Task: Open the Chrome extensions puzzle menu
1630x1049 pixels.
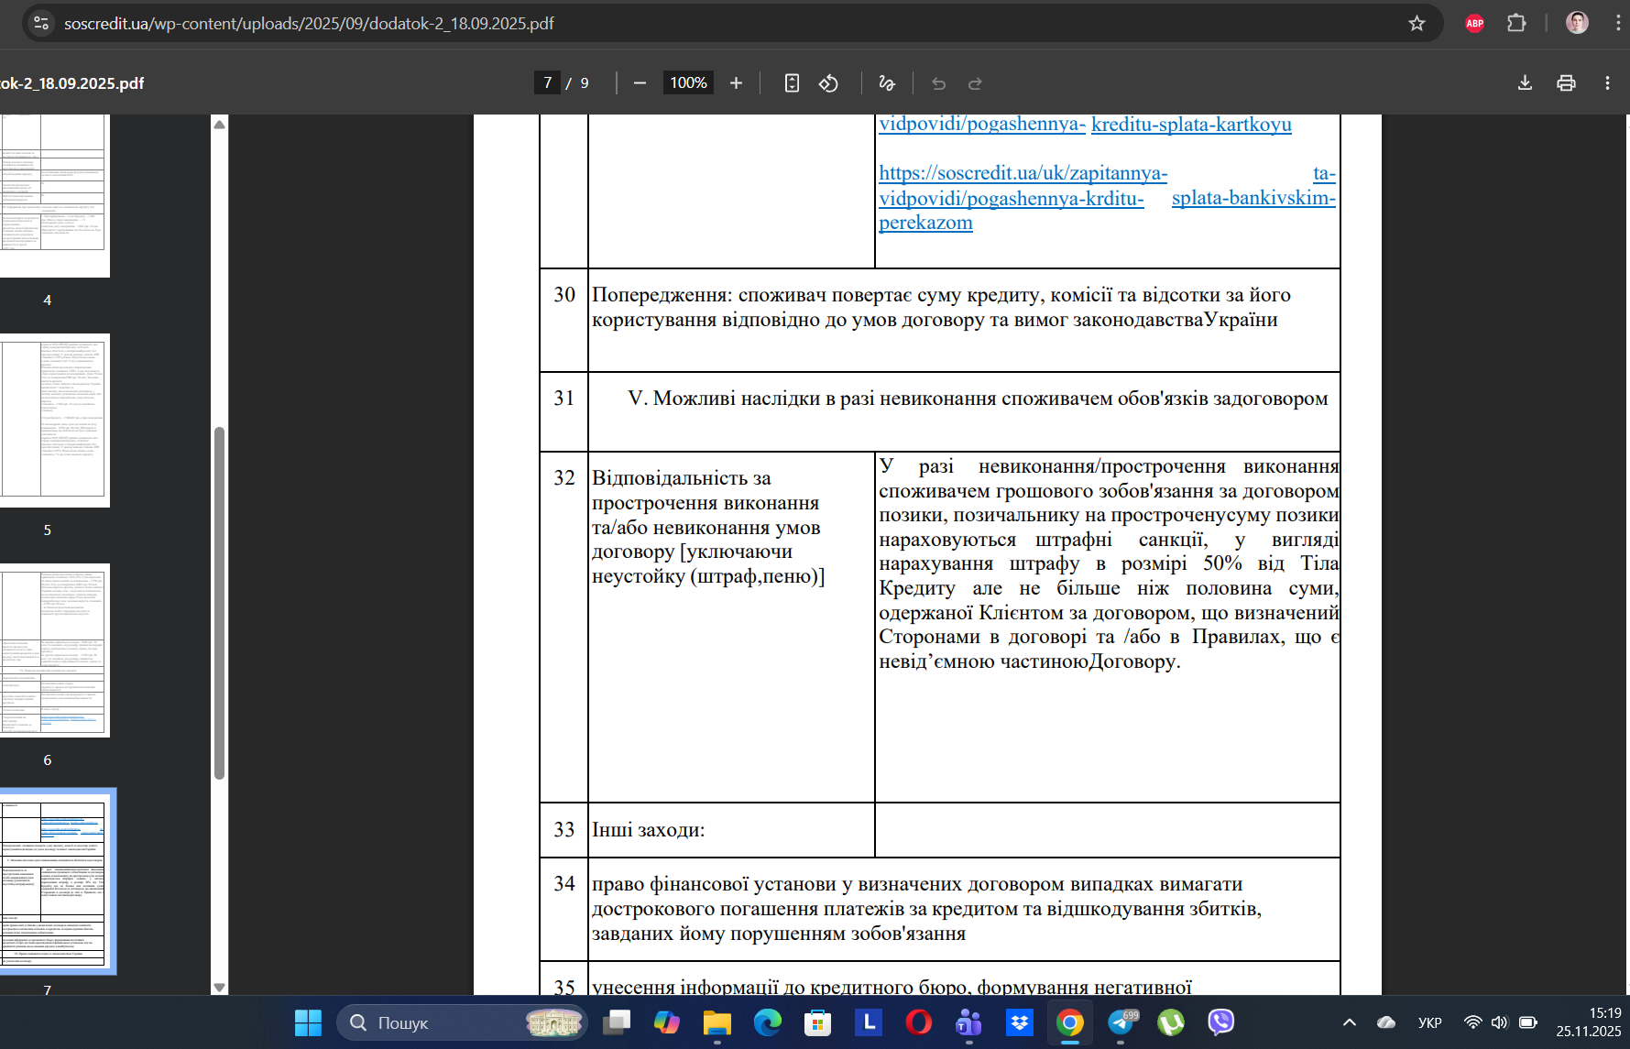Action: [1516, 23]
